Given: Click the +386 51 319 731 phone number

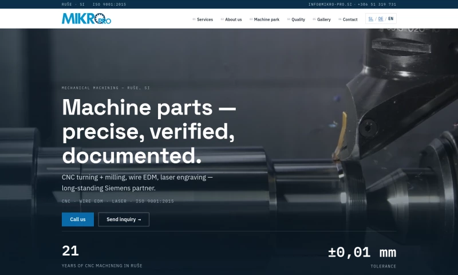Looking at the screenshot, I should point(377,5).
